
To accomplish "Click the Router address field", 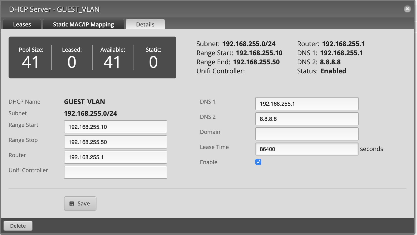I will 115,157.
